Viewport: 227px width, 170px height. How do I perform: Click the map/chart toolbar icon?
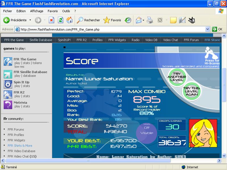182,20
